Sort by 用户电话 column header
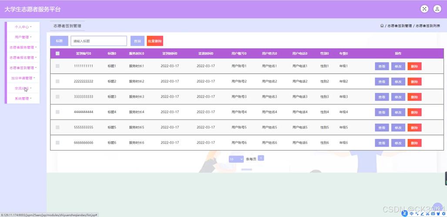447x217 pixels. click(x=300, y=53)
